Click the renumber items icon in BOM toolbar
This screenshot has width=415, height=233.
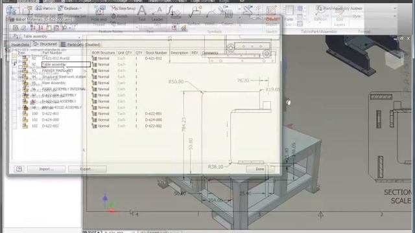41,28
